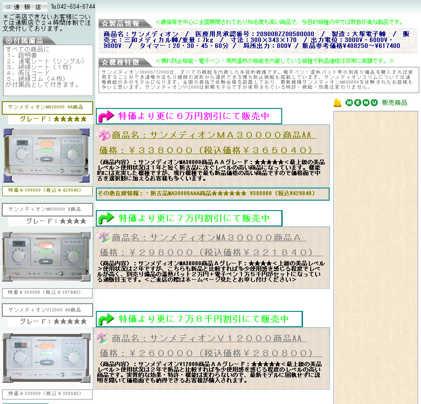Click the yellow bell icon beside MENU
421x404 pixels.
pyautogui.click(x=337, y=103)
